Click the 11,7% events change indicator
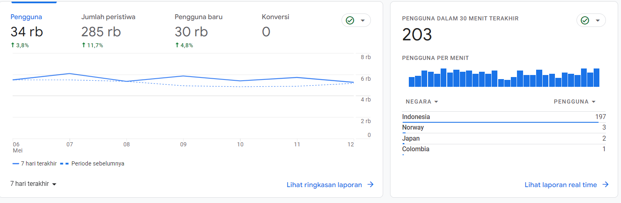The height and width of the screenshot is (203, 621). (92, 45)
